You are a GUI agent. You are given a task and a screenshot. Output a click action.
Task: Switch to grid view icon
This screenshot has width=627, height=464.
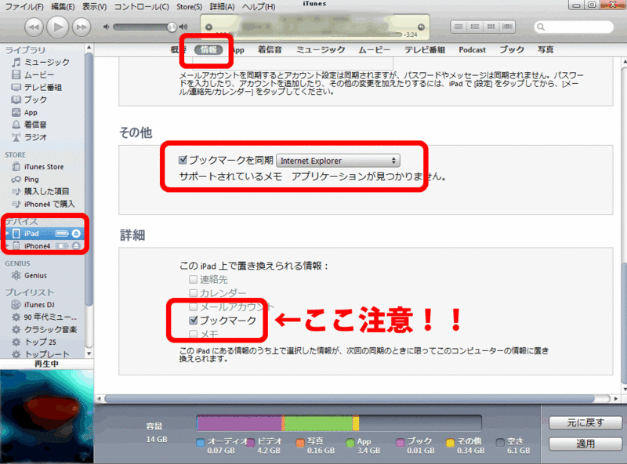point(491,27)
